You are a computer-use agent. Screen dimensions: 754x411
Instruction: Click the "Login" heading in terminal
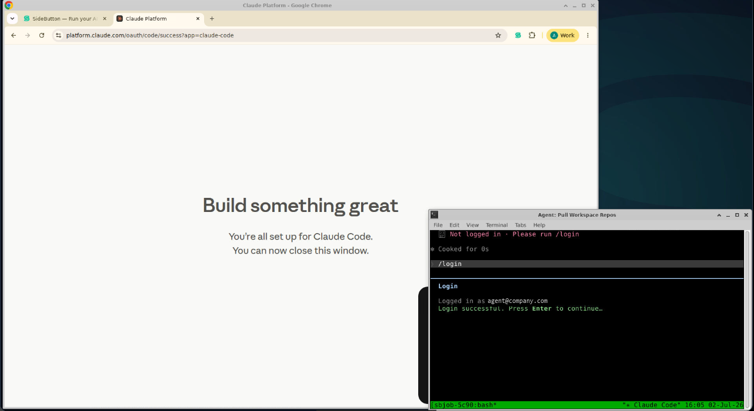click(448, 286)
